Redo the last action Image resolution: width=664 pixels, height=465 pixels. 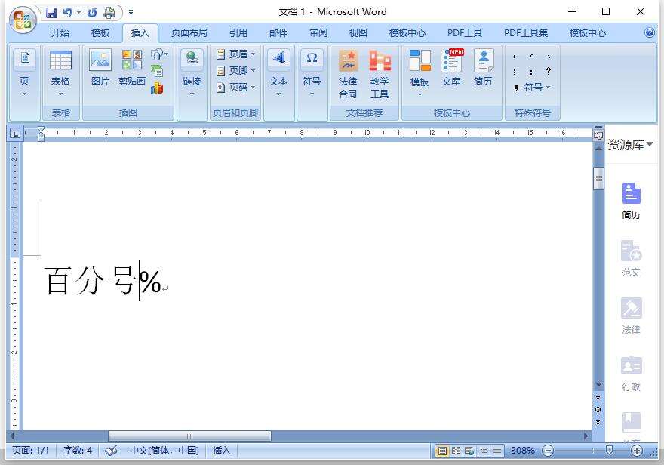92,13
